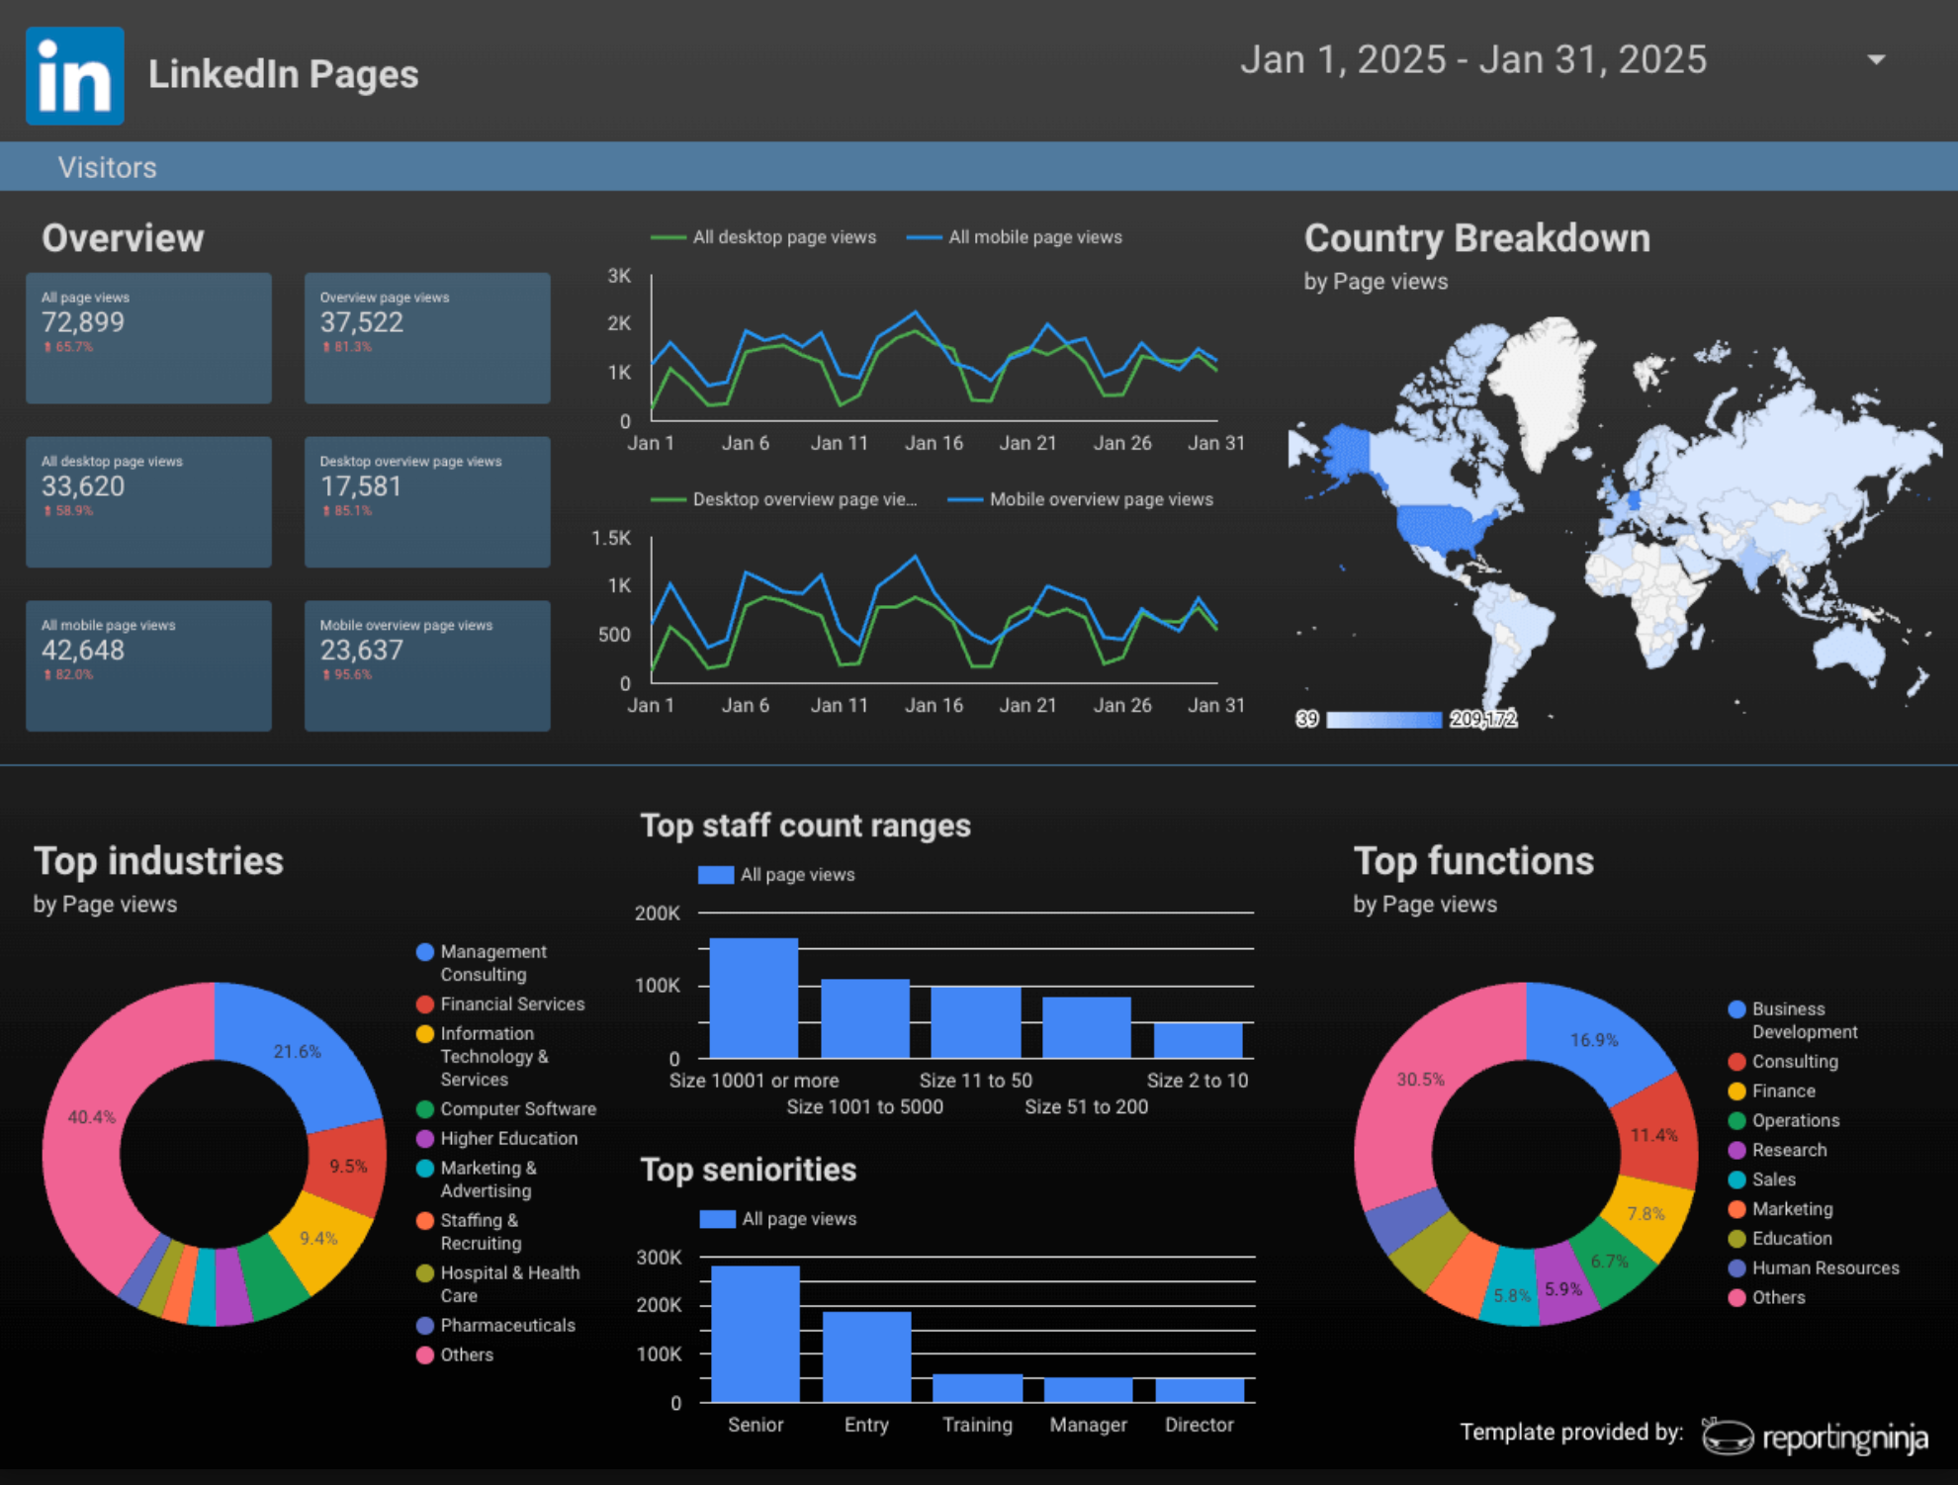Select Others in Top functions legend
Viewport: 1958px width, 1485px height.
pos(1767,1298)
